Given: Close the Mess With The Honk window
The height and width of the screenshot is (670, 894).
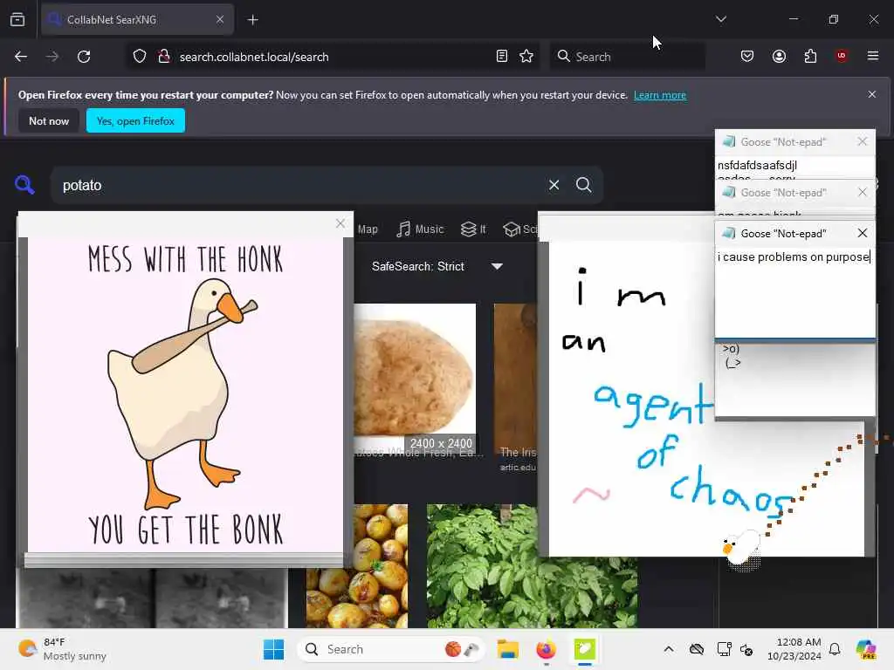Looking at the screenshot, I should tap(340, 224).
